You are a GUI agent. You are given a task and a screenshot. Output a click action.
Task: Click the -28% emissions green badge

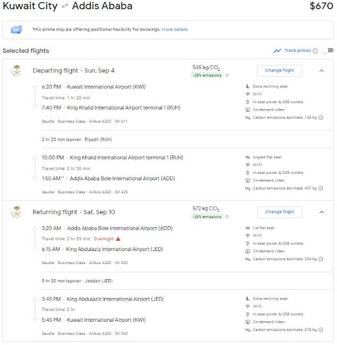pos(207,75)
